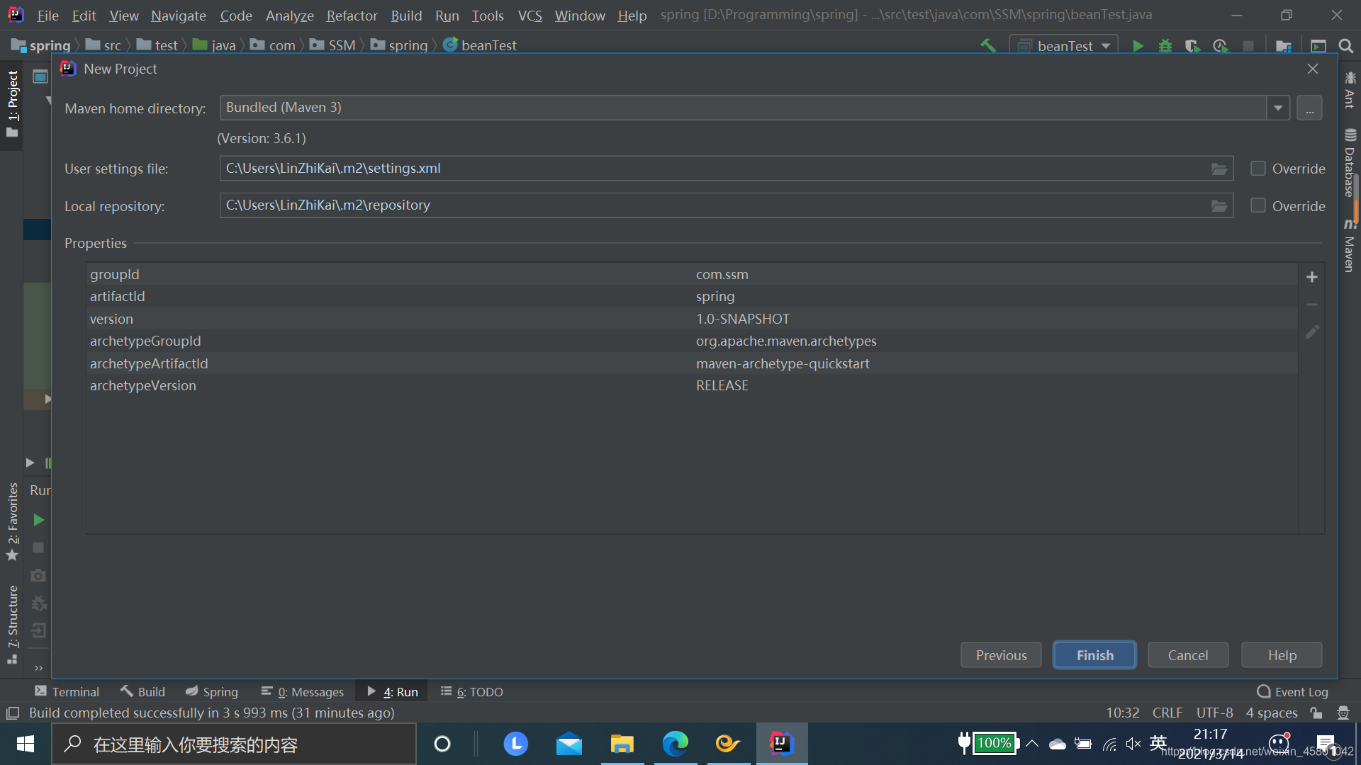Open the Ant side tool window
This screenshot has width=1361, height=765.
click(x=1350, y=89)
